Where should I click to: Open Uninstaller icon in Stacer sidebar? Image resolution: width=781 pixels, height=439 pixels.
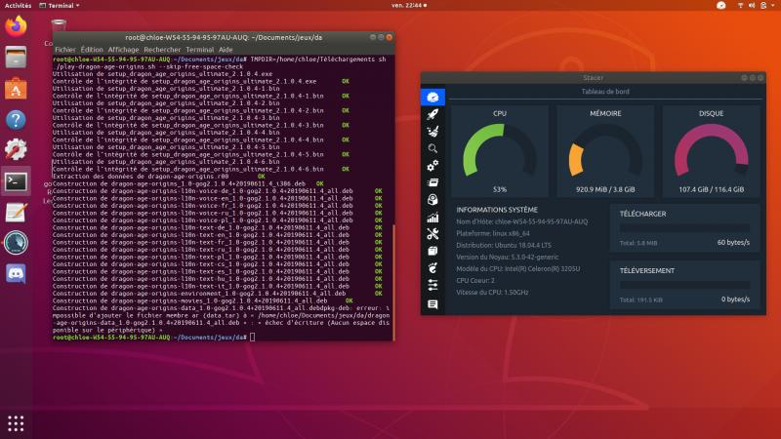[x=432, y=200]
